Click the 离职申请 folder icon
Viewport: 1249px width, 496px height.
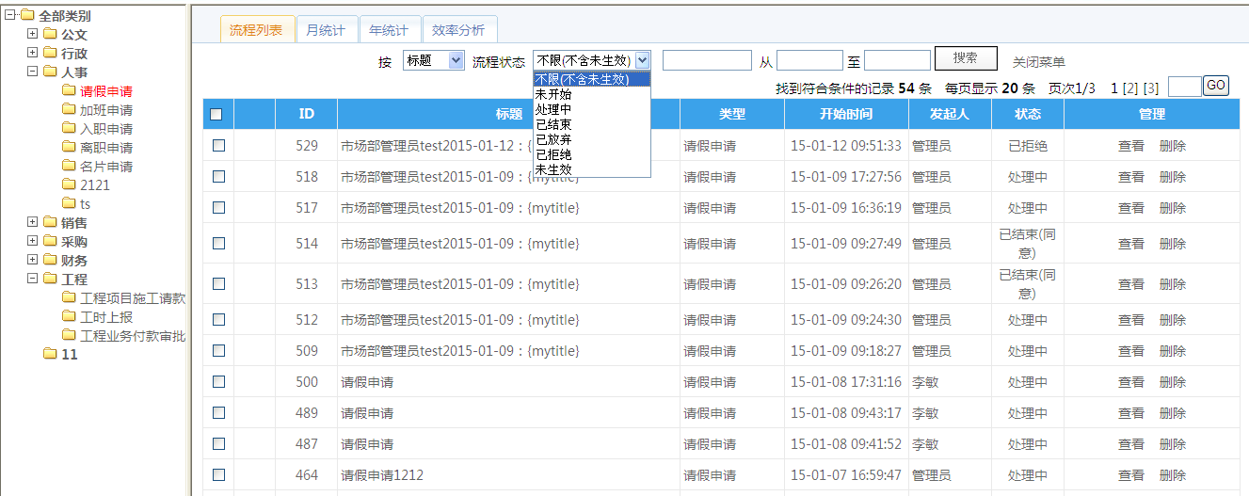[69, 148]
